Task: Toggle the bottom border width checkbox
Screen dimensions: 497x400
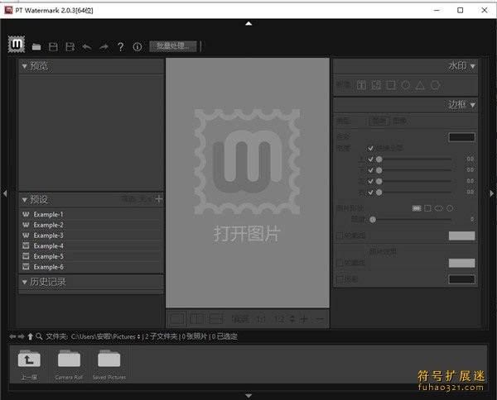Action: pos(370,170)
